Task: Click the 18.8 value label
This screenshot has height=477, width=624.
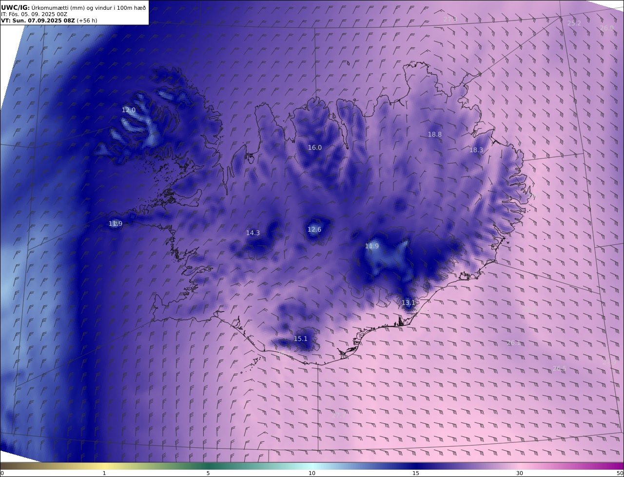Action: coord(435,135)
